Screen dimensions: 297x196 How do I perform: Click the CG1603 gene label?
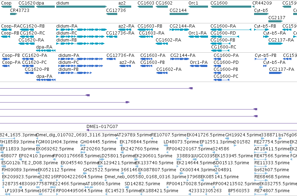(x=146, y=3)
